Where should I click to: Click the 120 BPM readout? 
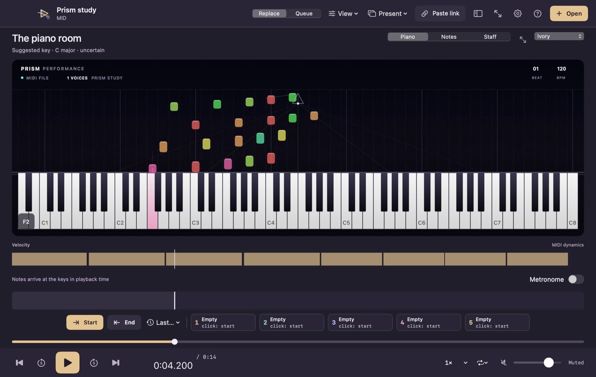[x=561, y=72]
